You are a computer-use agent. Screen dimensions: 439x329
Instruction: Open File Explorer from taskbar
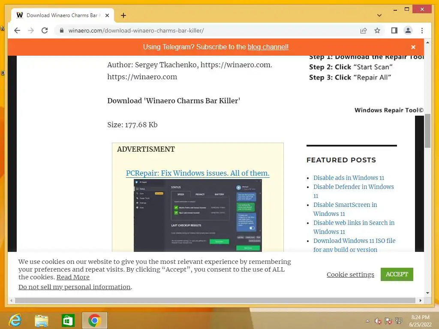[42, 320]
